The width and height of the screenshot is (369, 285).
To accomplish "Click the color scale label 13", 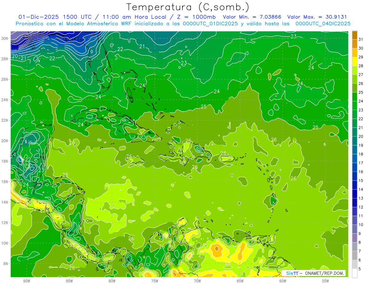I will 361,198.
